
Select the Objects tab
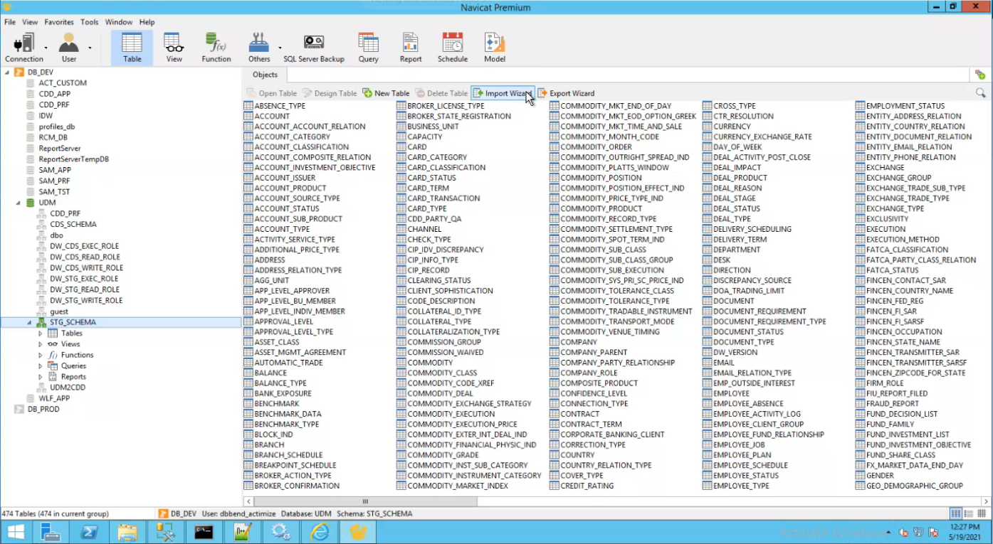click(x=265, y=75)
